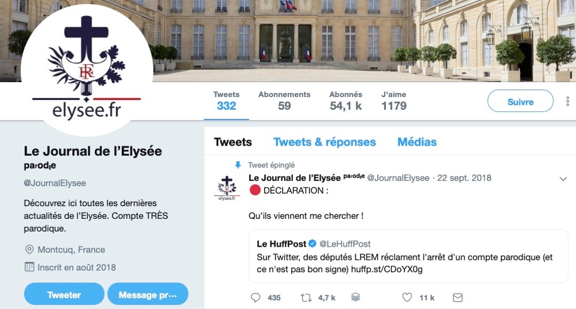Click the Message privé button
Viewport: 576px width, 309px height.
click(148, 294)
